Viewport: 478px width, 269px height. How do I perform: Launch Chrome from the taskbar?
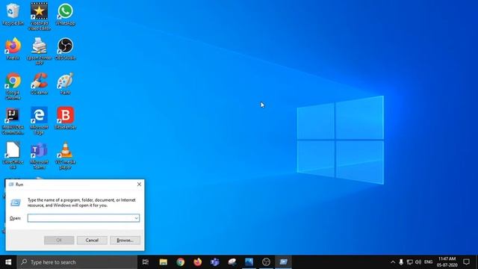(x=181, y=262)
